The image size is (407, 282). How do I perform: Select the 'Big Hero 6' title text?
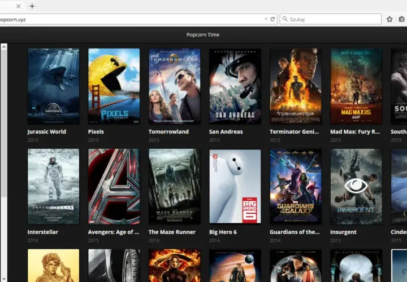click(x=223, y=232)
